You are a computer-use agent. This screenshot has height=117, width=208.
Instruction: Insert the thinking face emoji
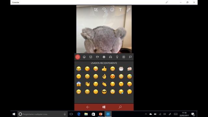129,92
